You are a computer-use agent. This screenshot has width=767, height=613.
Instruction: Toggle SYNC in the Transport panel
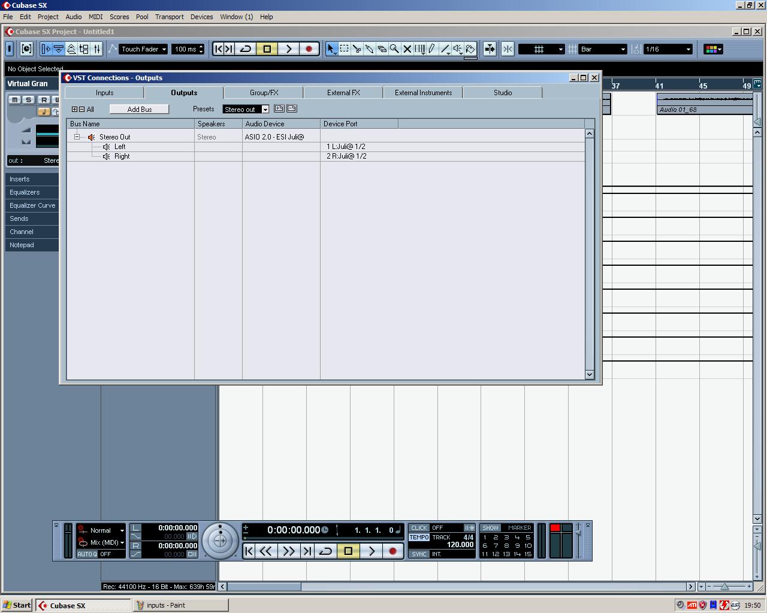coord(419,554)
